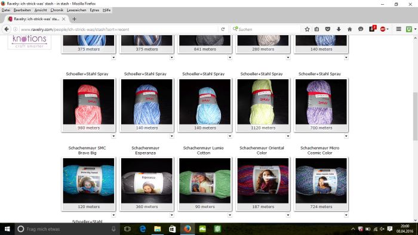Go to the Firefox home page icon
Viewport: 418px width, 235px height.
pyautogui.click(x=349, y=29)
